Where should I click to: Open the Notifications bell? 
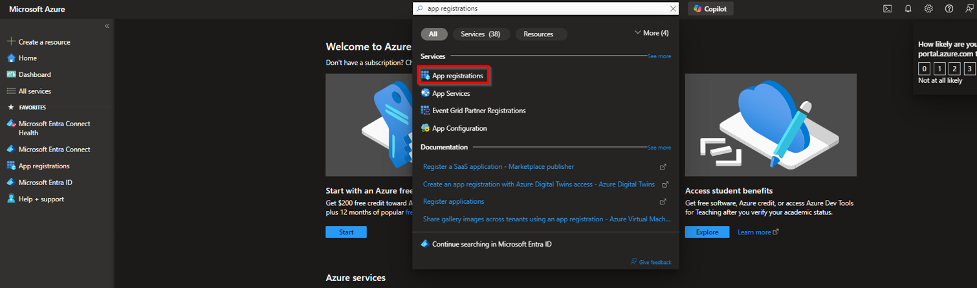coord(908,9)
